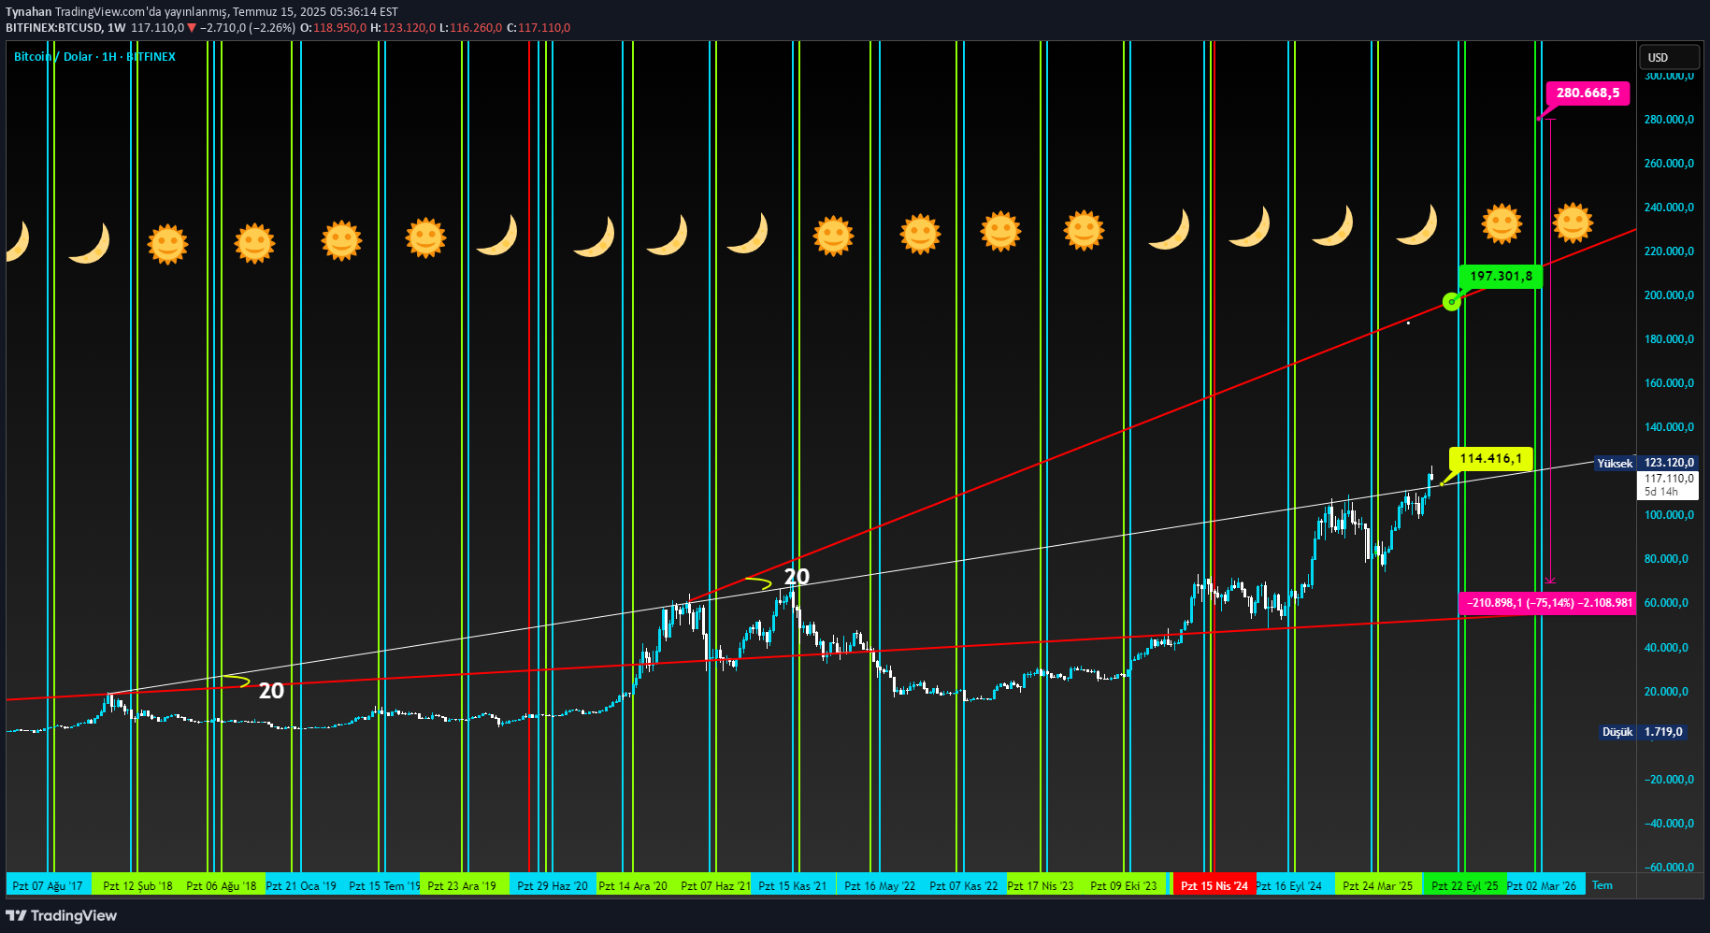
Task: Click the 5d 14h countdown under current price
Action: 1661,492
